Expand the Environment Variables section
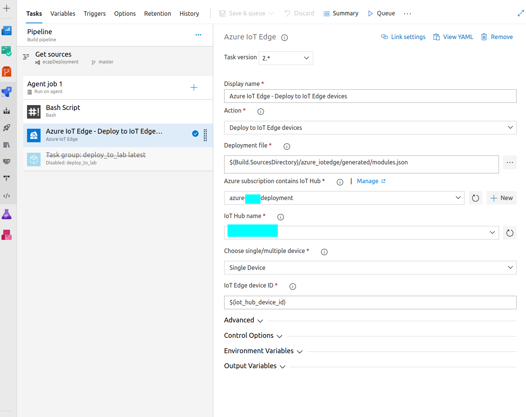This screenshot has width=526, height=417. point(264,351)
